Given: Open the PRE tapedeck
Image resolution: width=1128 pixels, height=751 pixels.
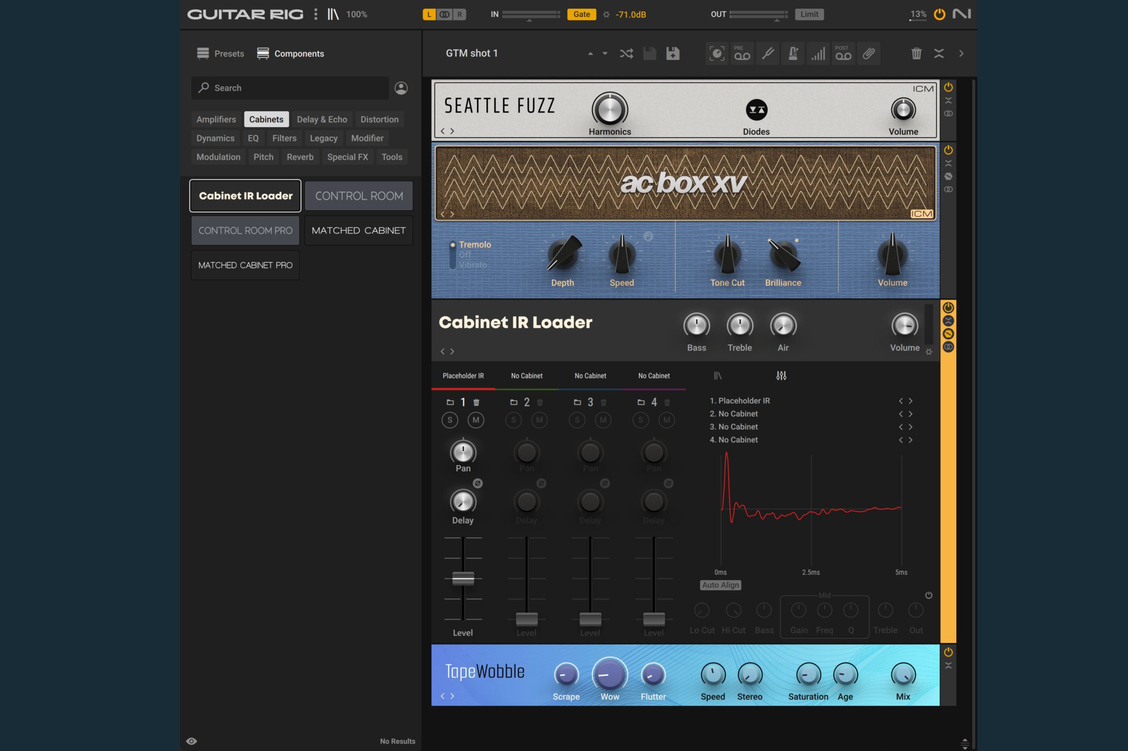Looking at the screenshot, I should 742,53.
